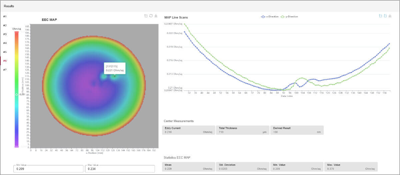Toggle y-Direction series in legend

point(289,16)
